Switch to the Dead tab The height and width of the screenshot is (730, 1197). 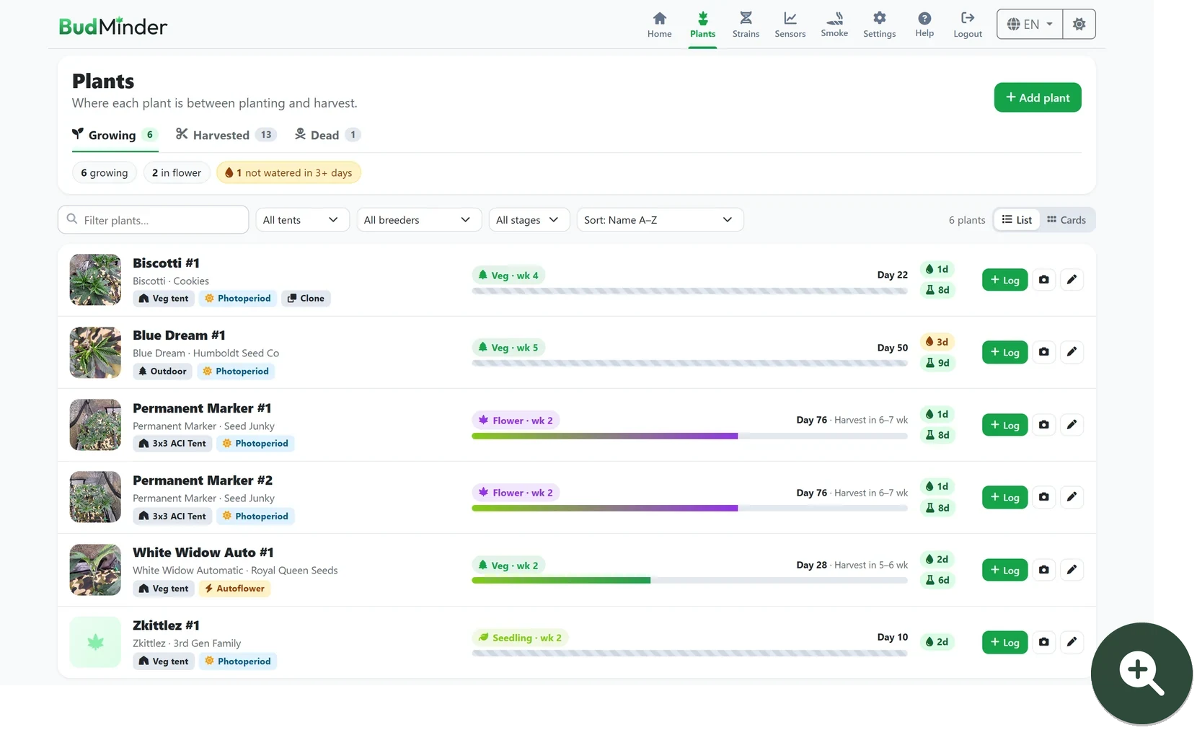click(327, 135)
